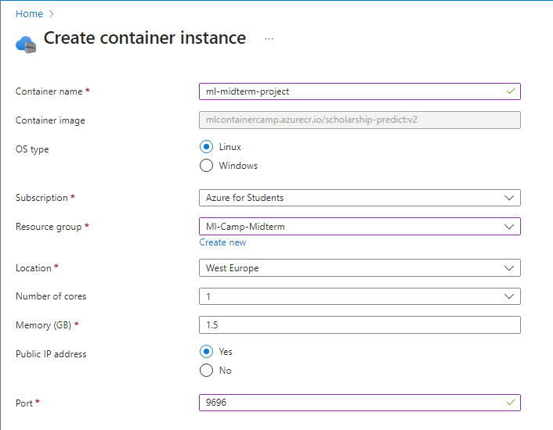The image size is (553, 430).
Task: Enable public IP address with Yes
Action: [x=207, y=352]
